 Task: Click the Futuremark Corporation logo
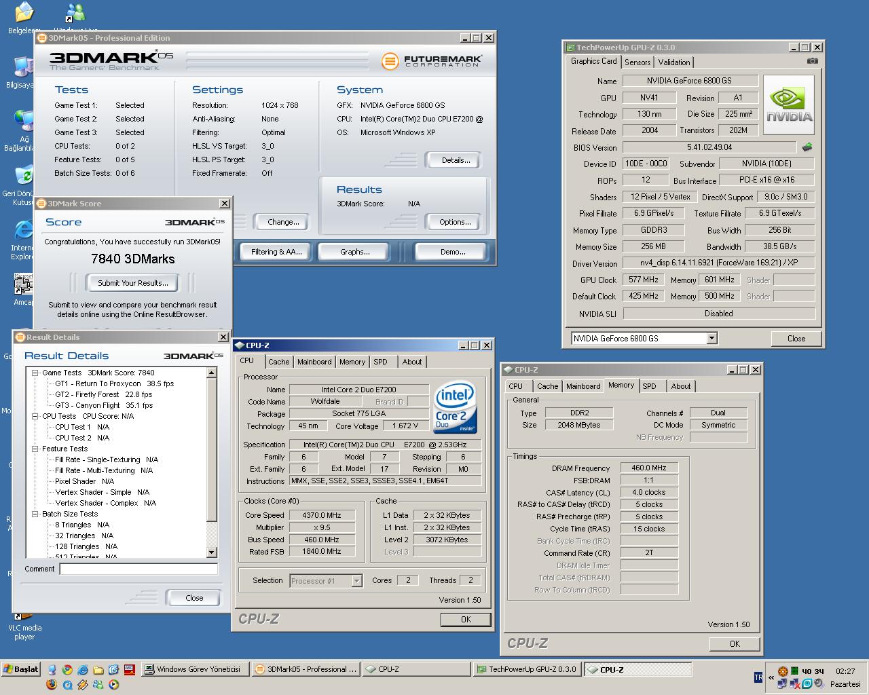click(432, 61)
